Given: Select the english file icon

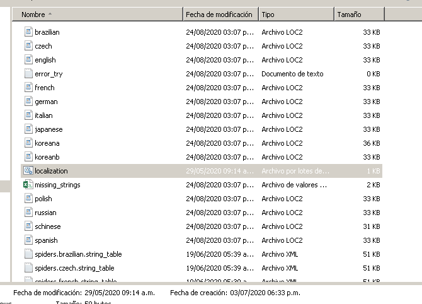Looking at the screenshot, I should (28, 60).
